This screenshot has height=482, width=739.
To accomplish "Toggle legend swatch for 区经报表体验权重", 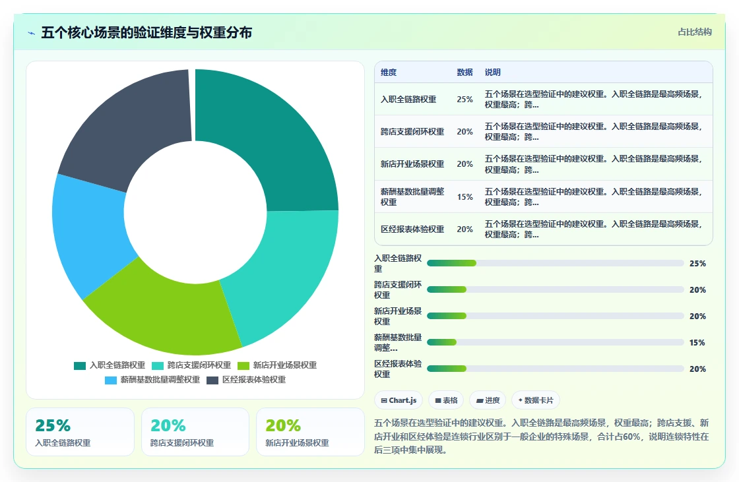I will [212, 380].
